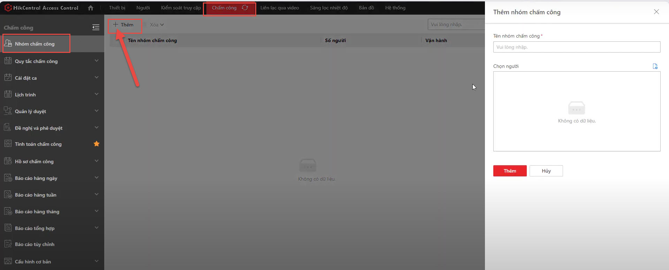Screen dimensions: 669x270
Task: Open the Kiểm soát truy cập tab
Action: [181, 8]
